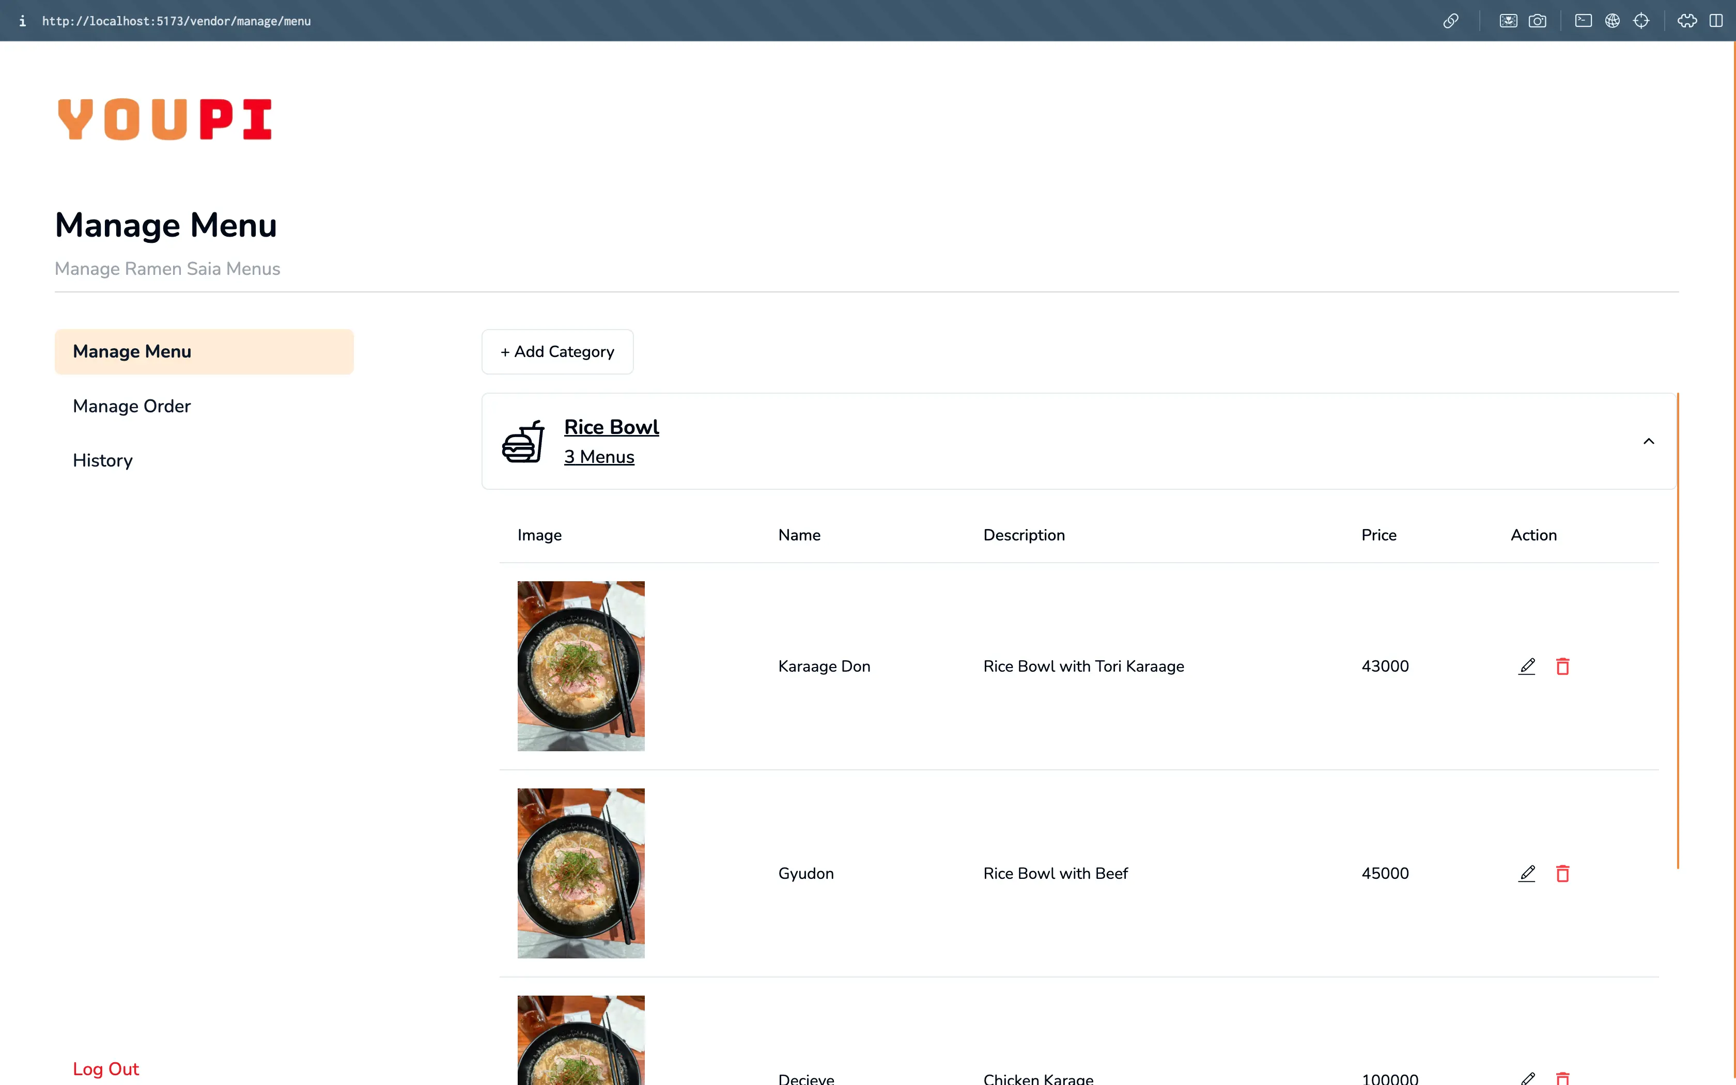1736x1085 pixels.
Task: Click the 3 Menus link
Action: (x=599, y=457)
